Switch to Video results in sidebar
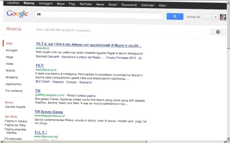230x143 pixels. click(10, 64)
